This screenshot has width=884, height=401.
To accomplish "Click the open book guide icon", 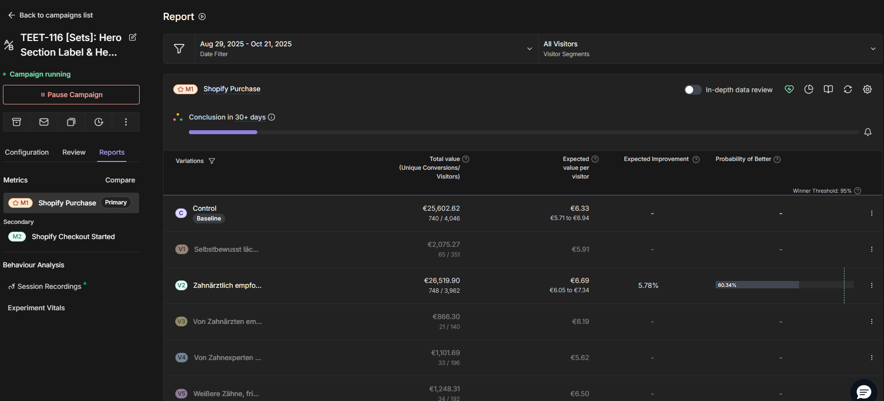I will [x=828, y=89].
